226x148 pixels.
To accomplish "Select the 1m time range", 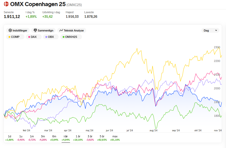I will pos(32,138).
